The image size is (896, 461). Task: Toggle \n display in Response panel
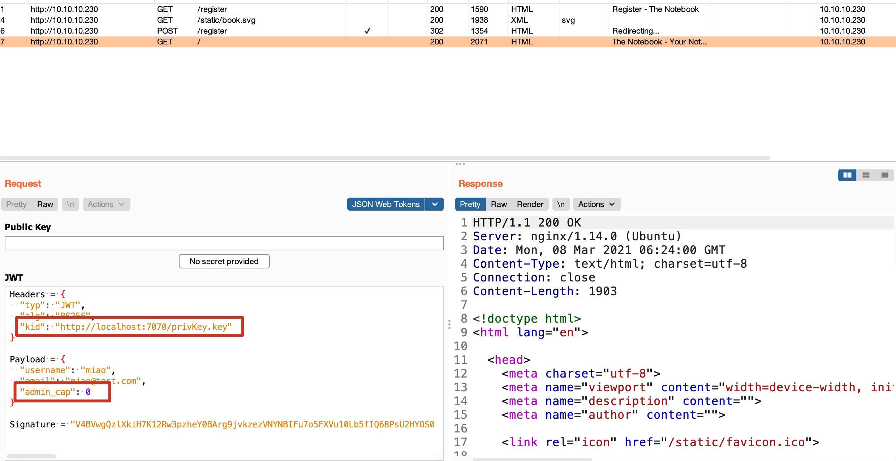pos(561,204)
